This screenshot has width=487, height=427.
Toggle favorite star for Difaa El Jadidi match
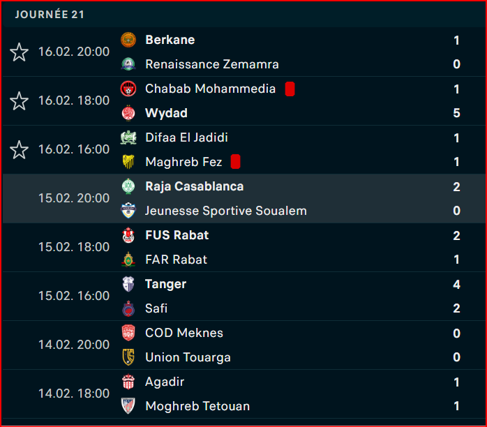pyautogui.click(x=20, y=150)
